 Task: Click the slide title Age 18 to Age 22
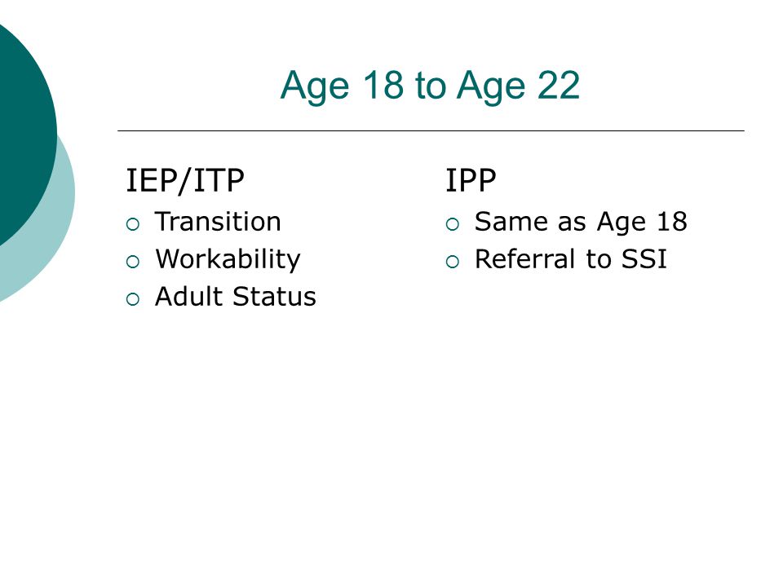click(430, 86)
